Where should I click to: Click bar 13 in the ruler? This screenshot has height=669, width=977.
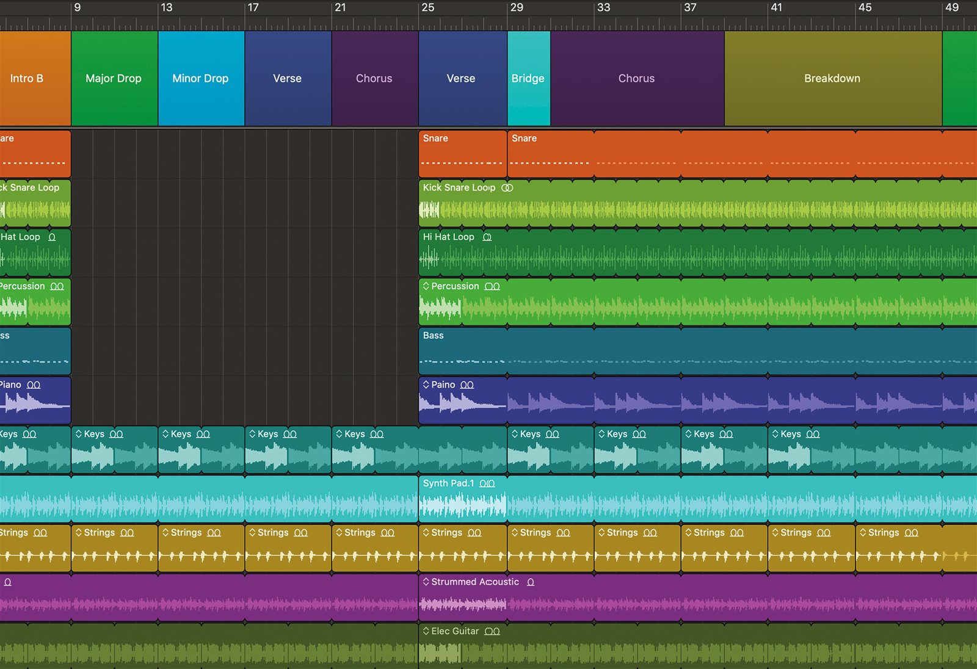coord(167,8)
